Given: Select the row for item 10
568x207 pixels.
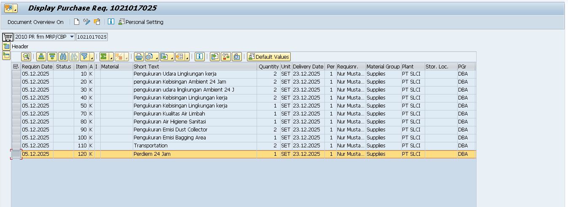Looking at the screenshot, I should 16,74.
